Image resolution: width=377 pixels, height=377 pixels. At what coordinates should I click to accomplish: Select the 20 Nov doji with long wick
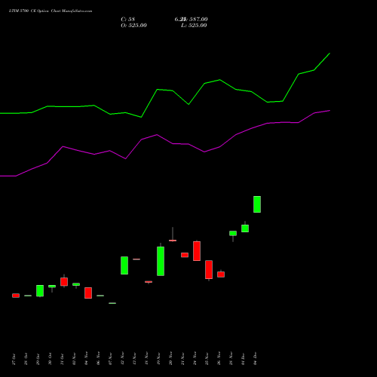click(x=173, y=241)
